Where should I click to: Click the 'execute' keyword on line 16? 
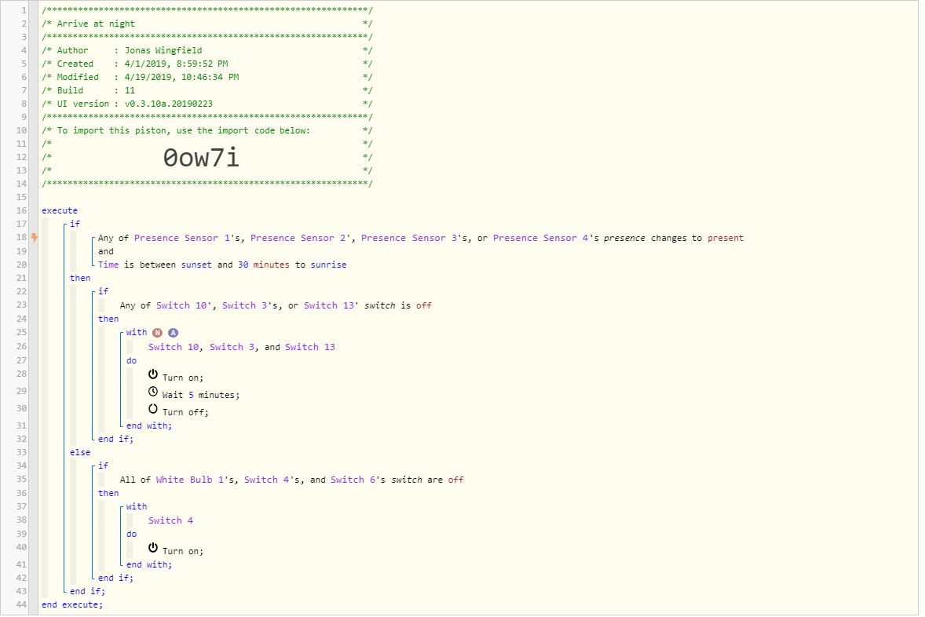pyautogui.click(x=60, y=210)
